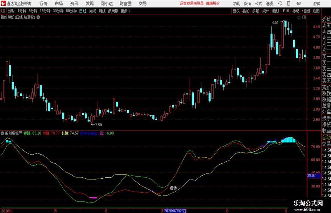This screenshot has width=331, height=213.
Task: Click 证券交易未登录 login status link
Action: tap(192, 3)
